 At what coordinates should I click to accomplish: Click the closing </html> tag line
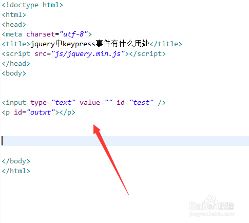coord(16,171)
